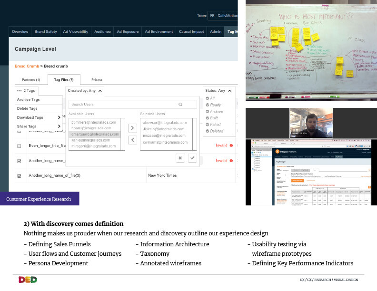Click the DED logo in footer
377x291 pixels.
28,280
